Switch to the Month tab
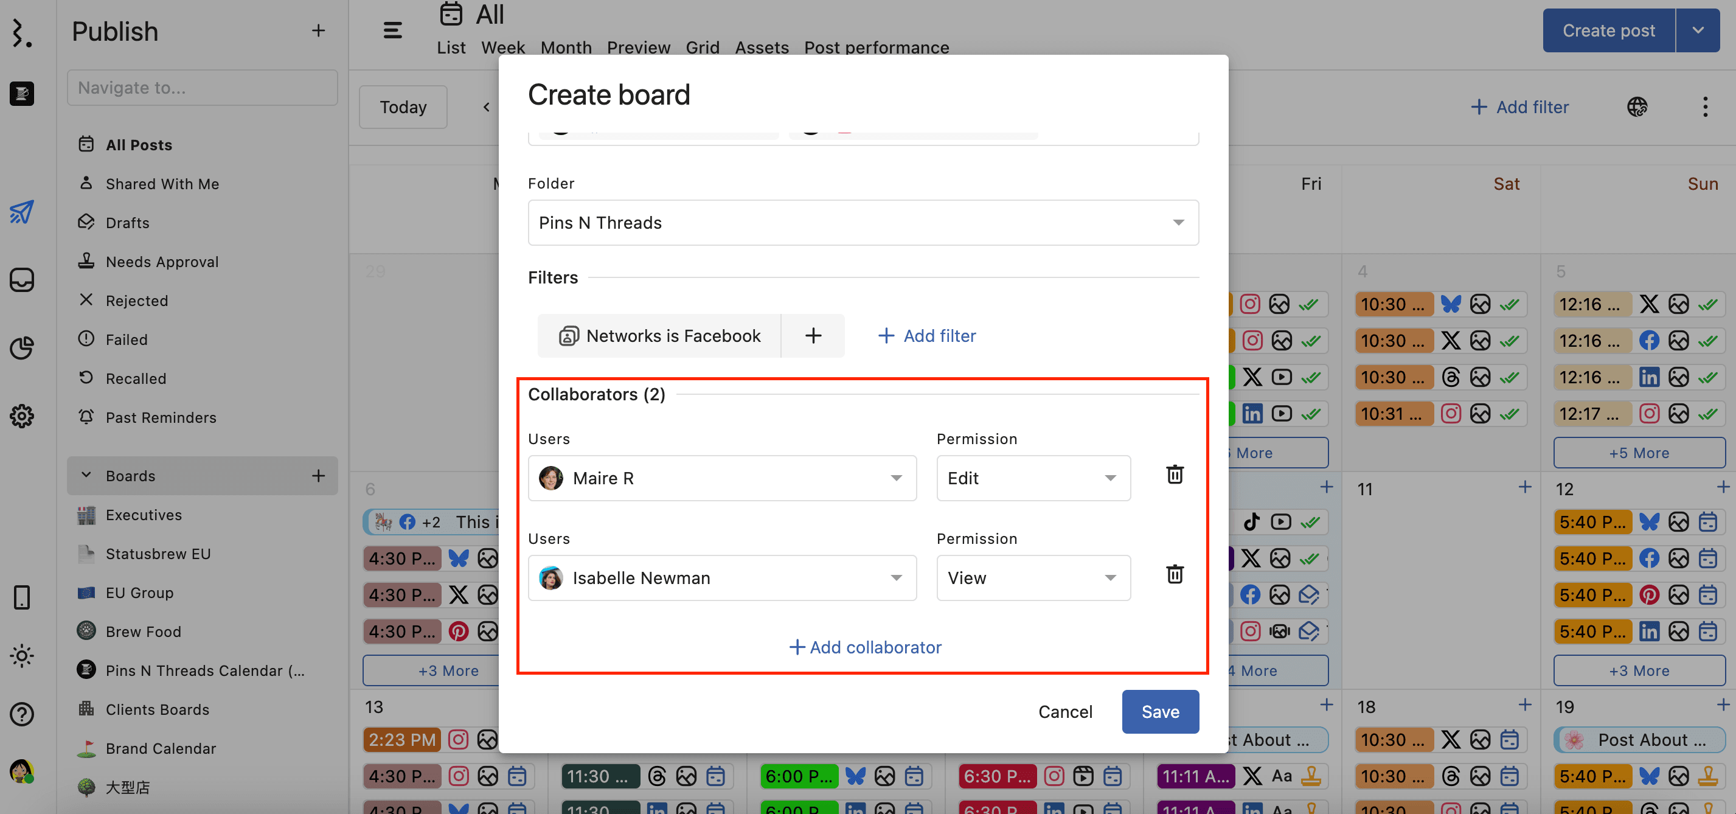Viewport: 1736px width, 814px height. [566, 48]
